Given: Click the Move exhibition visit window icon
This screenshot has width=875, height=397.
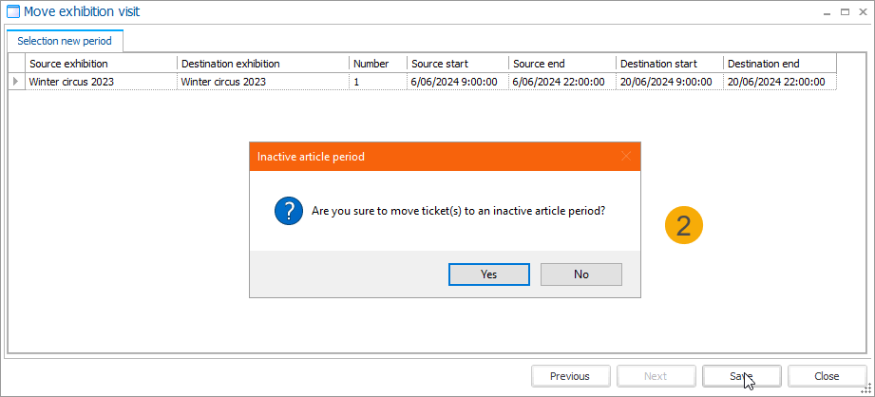Looking at the screenshot, I should point(12,11).
